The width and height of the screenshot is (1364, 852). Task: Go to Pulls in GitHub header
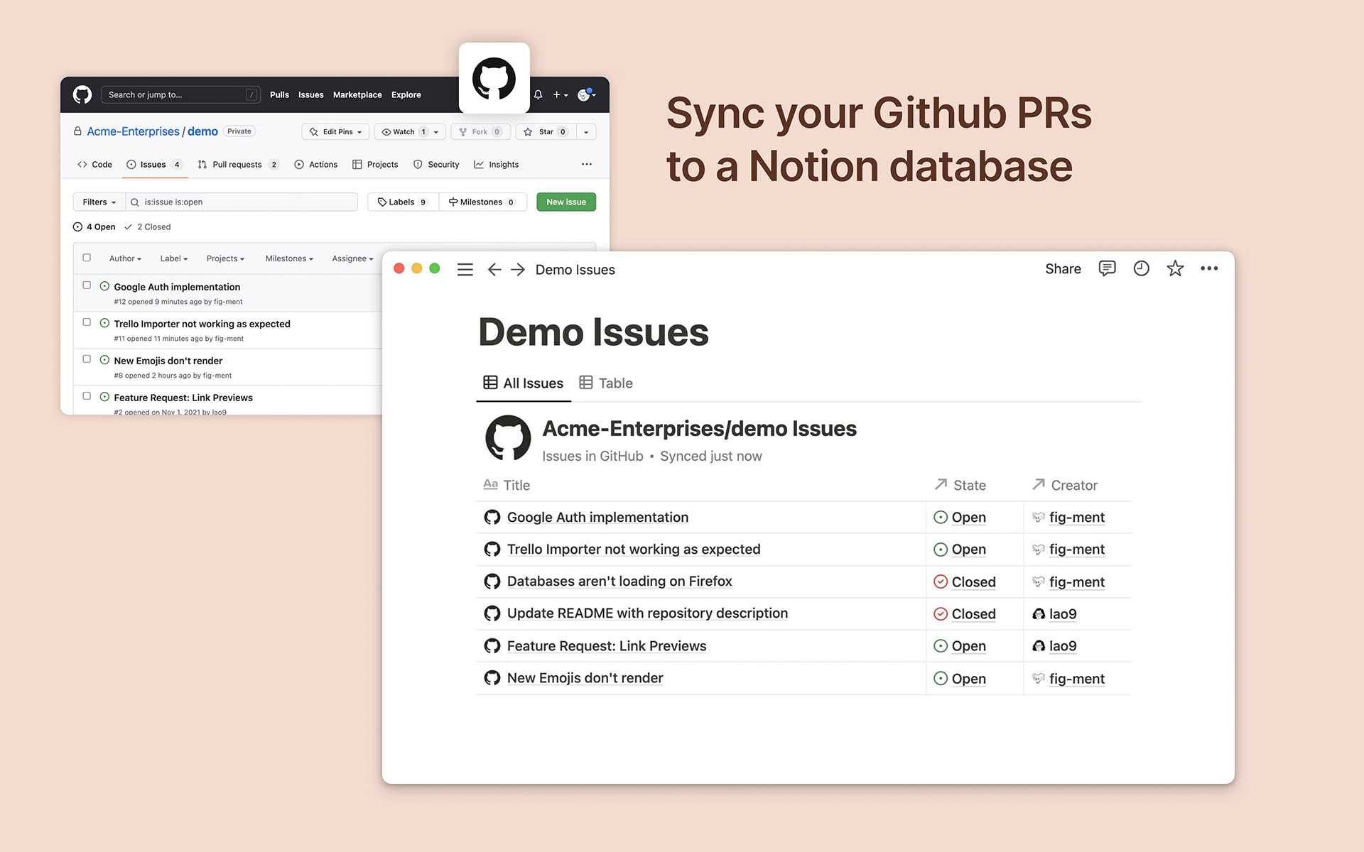[x=279, y=94]
